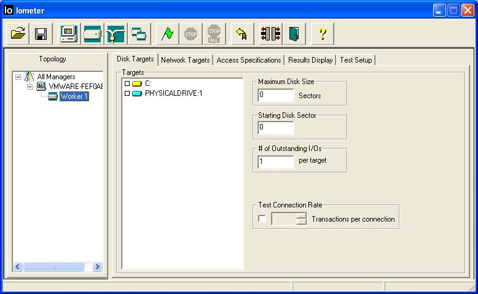Select the C: target label
Image resolution: width=478 pixels, height=294 pixels.
click(x=148, y=83)
